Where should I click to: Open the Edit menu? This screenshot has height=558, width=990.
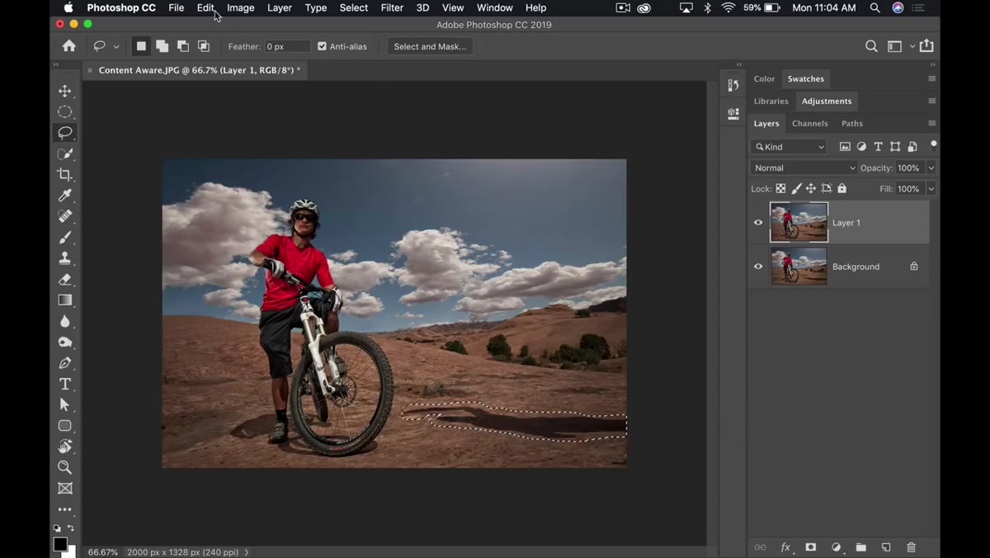pyautogui.click(x=205, y=7)
